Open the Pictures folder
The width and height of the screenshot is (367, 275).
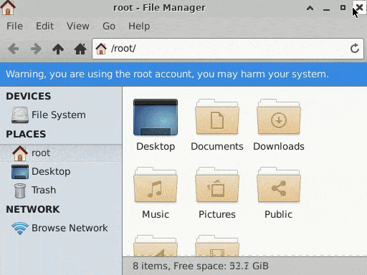click(x=217, y=185)
